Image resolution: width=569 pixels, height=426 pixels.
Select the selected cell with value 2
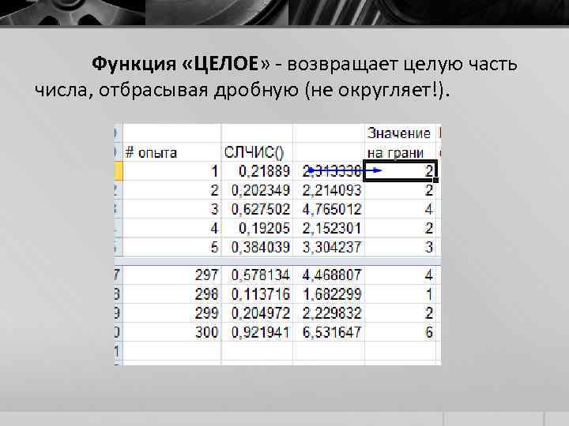click(x=400, y=171)
